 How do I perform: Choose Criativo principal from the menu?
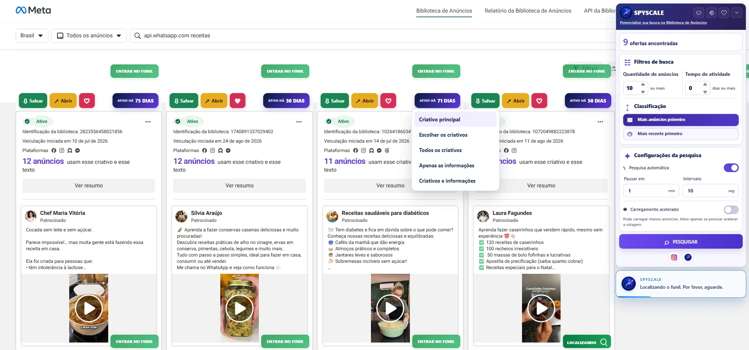[456, 119]
